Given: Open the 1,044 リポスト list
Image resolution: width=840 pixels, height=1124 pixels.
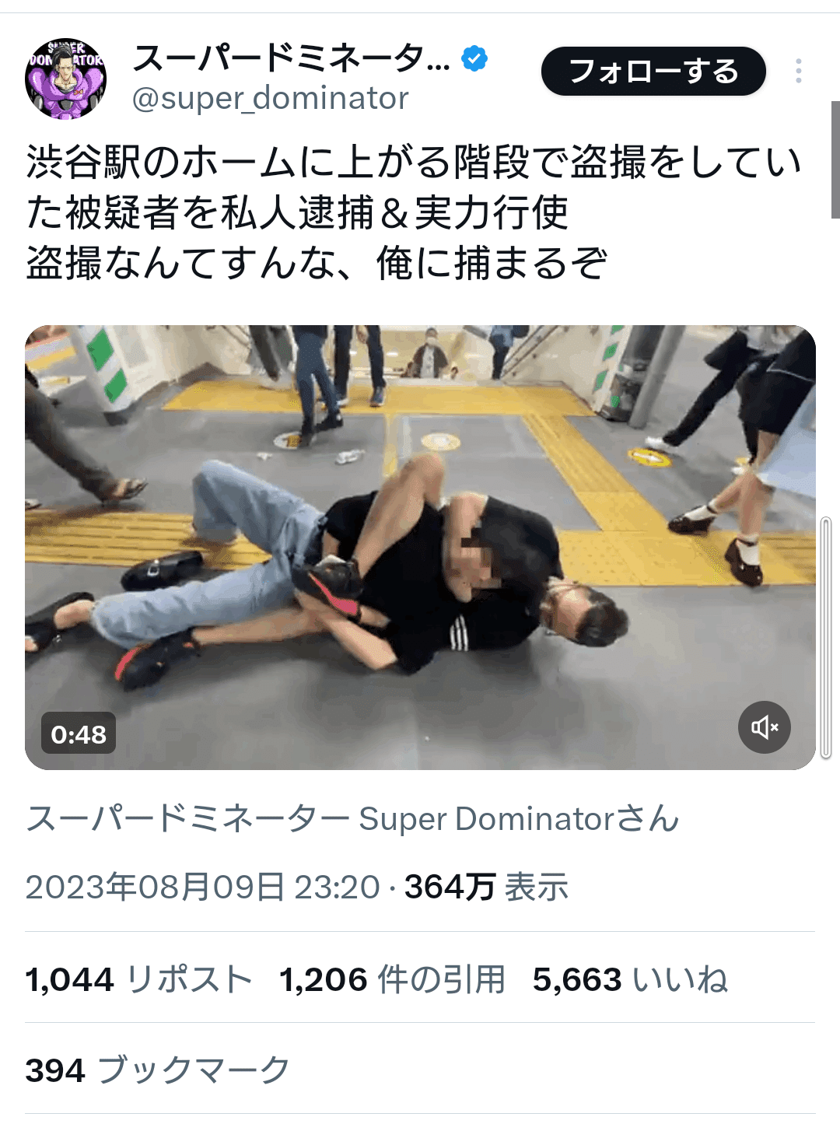Looking at the screenshot, I should pyautogui.click(x=139, y=979).
